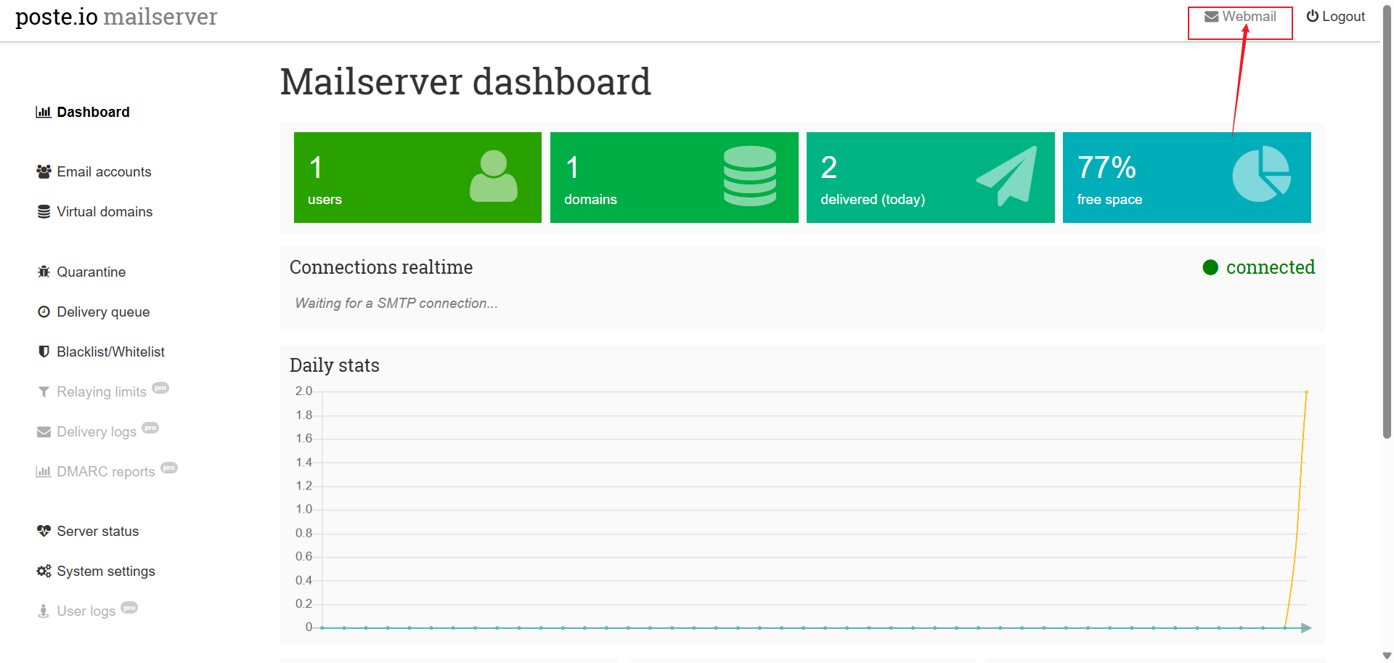Click the Quarantine bug icon
The height and width of the screenshot is (663, 1394).
44,272
